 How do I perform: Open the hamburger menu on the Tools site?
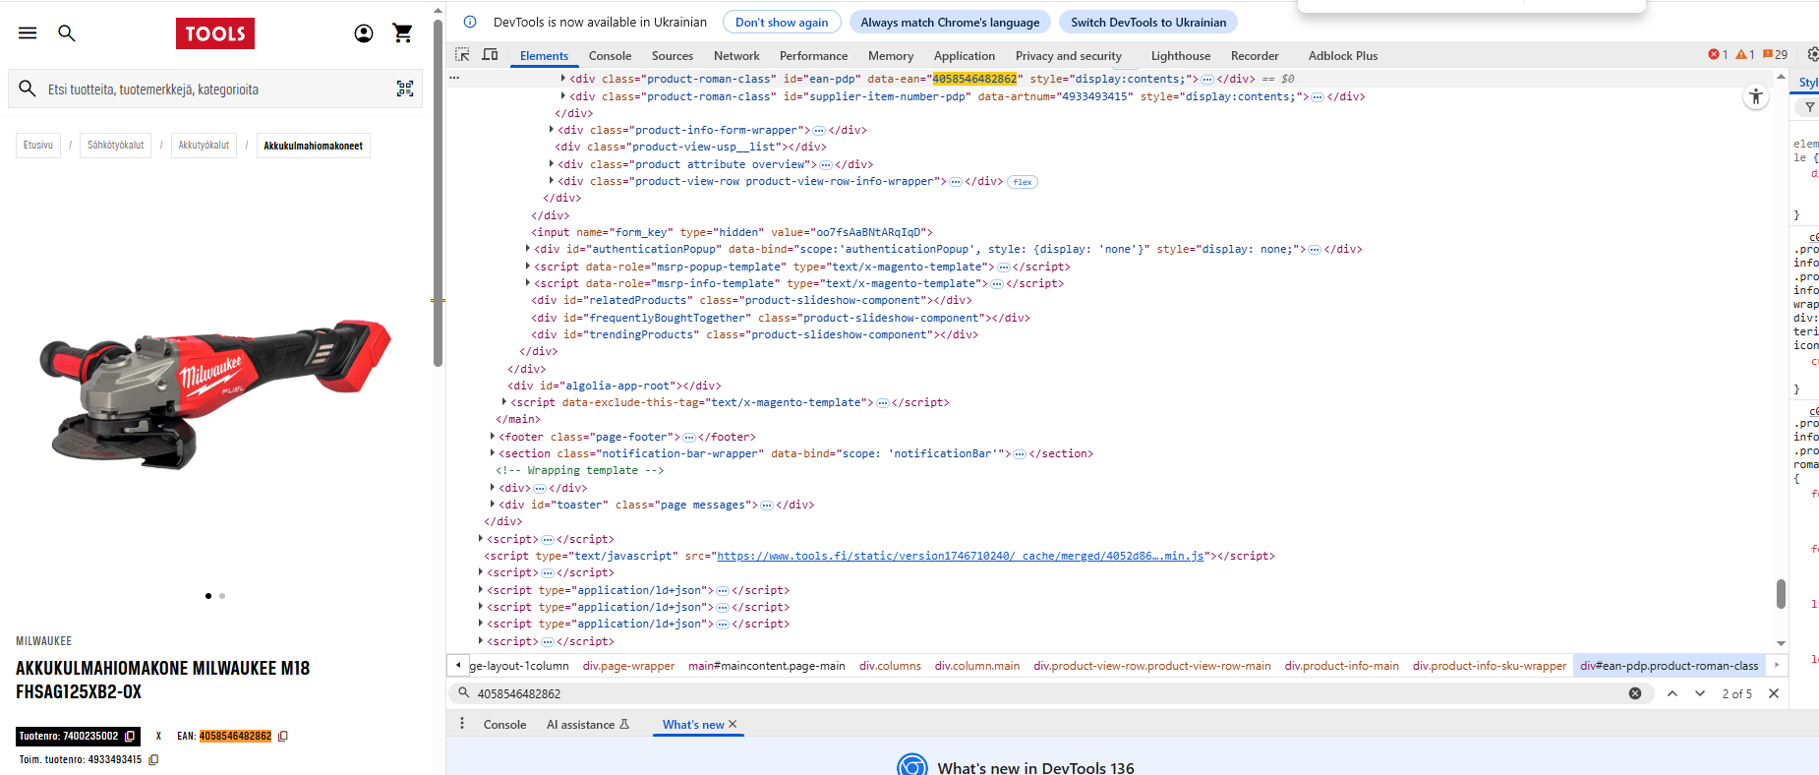(x=28, y=32)
